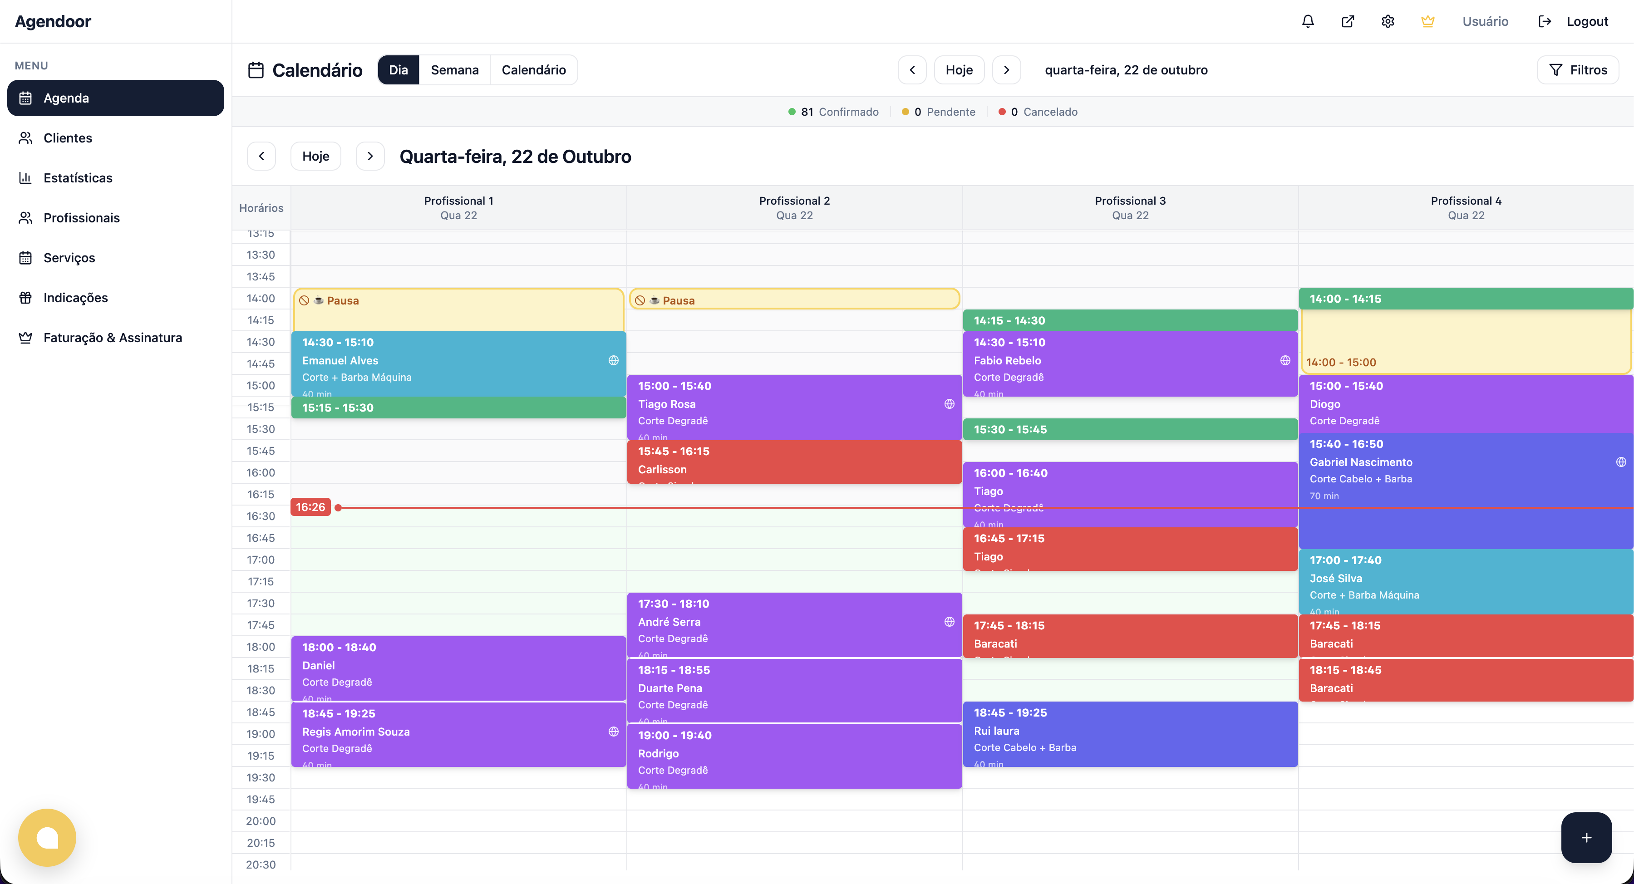
Task: Open Profissional 1 Pausa block
Action: click(x=458, y=309)
